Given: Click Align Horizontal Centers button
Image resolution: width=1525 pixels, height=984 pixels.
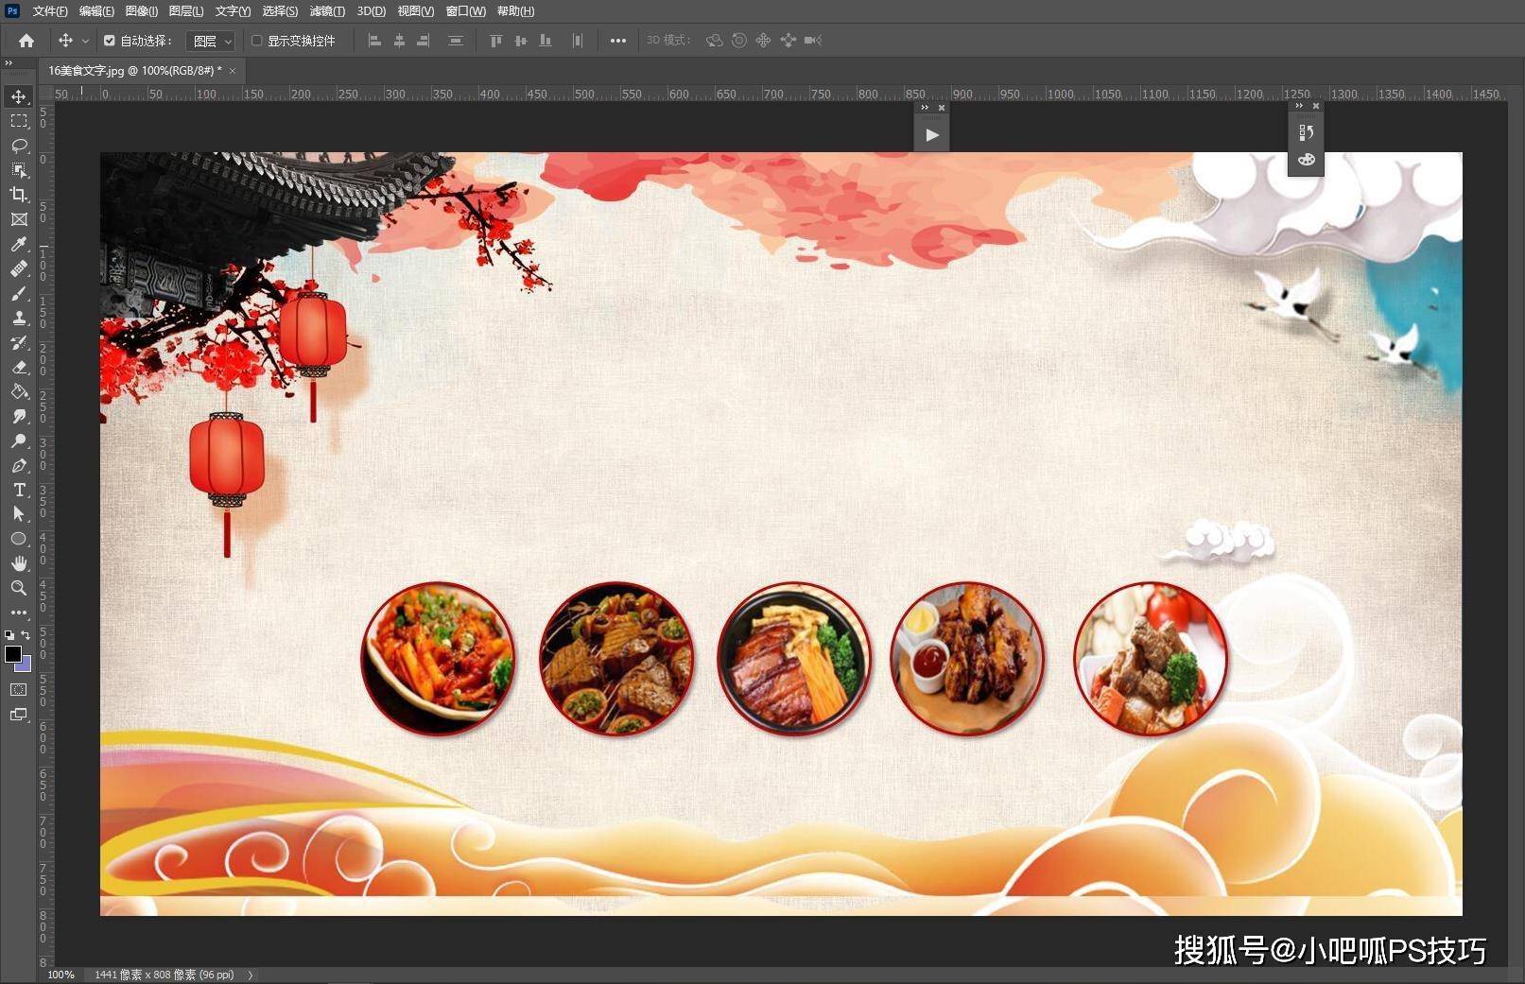Looking at the screenshot, I should [x=399, y=41].
